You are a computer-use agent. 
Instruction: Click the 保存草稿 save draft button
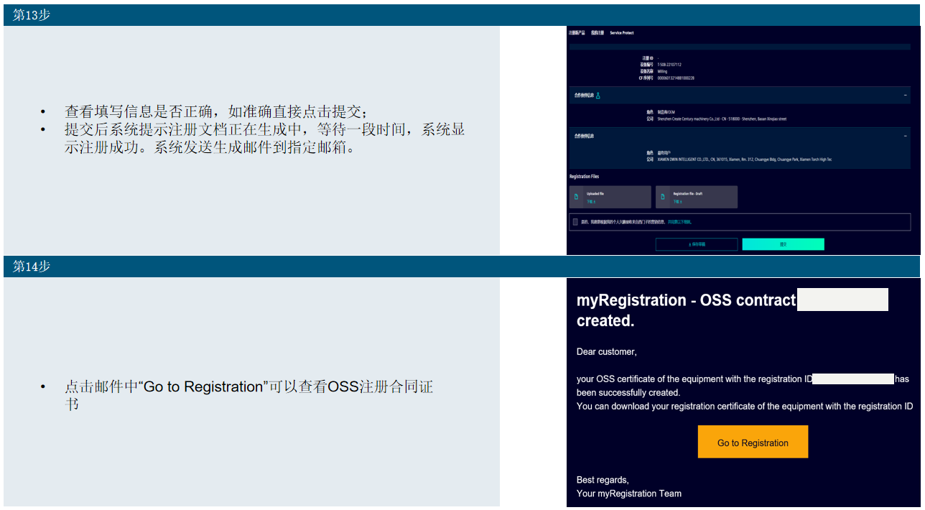pos(697,244)
